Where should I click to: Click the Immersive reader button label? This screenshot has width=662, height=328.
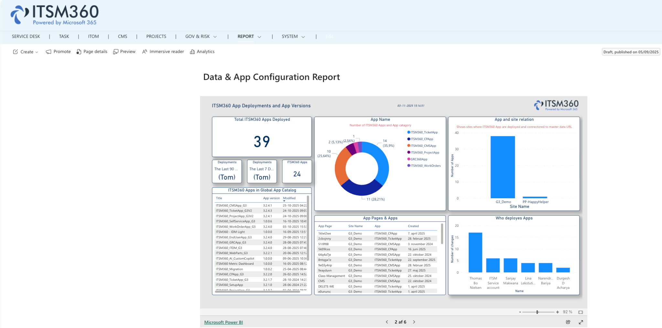pos(167,52)
